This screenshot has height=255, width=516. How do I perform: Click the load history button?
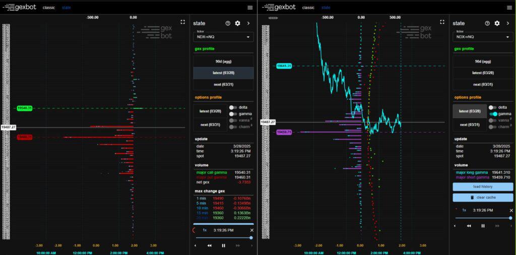pyautogui.click(x=483, y=186)
